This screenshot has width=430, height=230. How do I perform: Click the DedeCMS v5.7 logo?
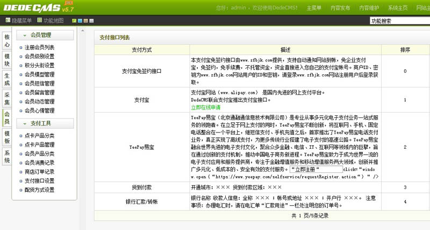38,8
